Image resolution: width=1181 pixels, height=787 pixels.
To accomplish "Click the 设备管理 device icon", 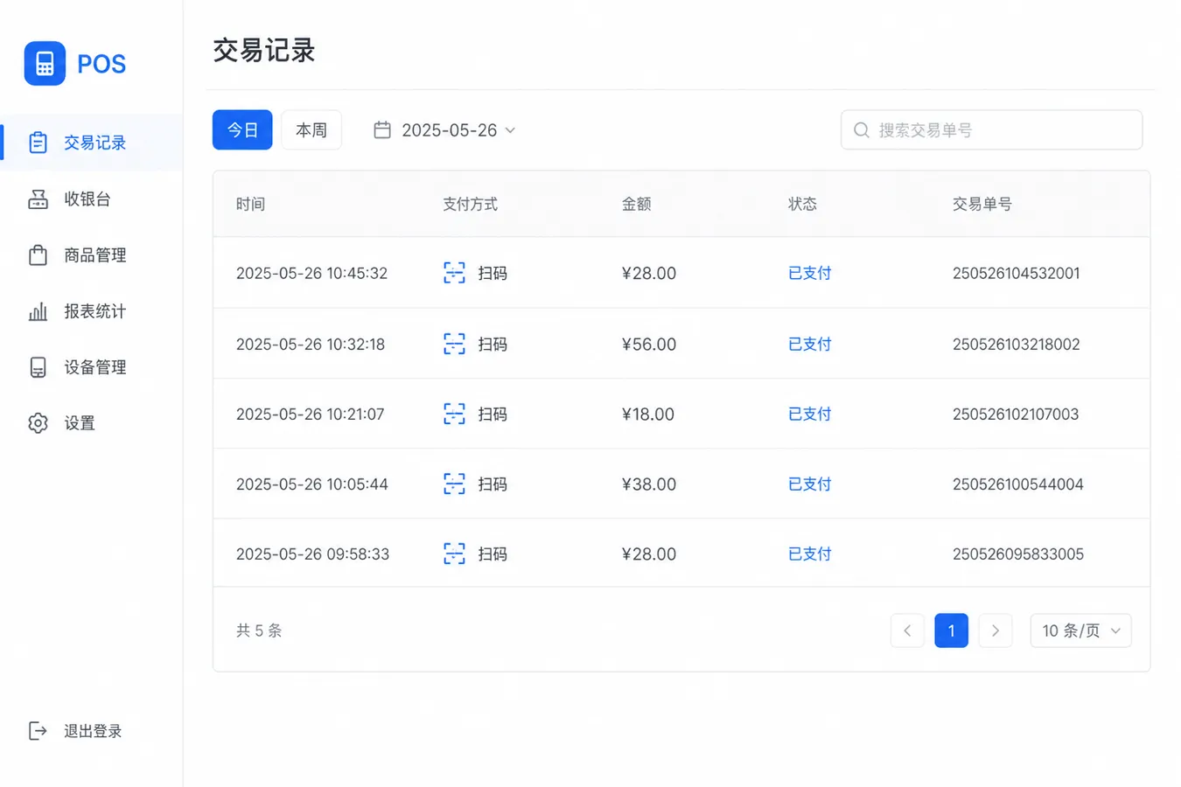I will 38,367.
